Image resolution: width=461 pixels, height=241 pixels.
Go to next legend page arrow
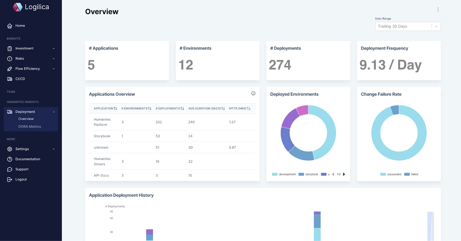pos(344,174)
